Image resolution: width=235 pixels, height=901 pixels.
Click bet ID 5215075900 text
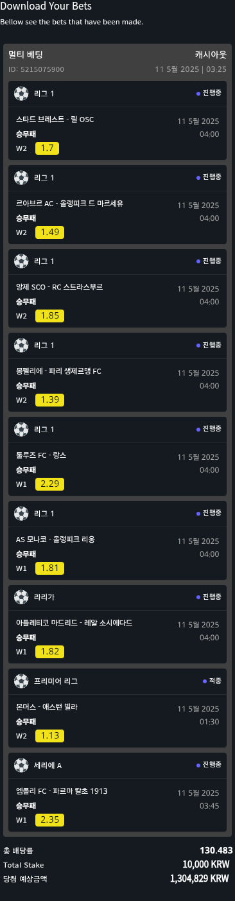click(36, 69)
